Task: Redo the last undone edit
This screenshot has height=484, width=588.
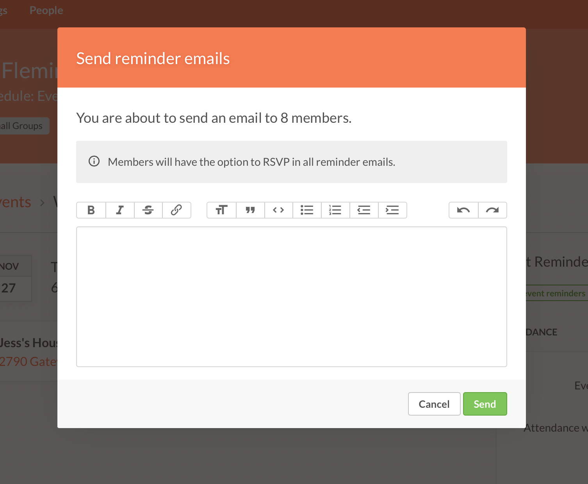Action: coord(492,210)
